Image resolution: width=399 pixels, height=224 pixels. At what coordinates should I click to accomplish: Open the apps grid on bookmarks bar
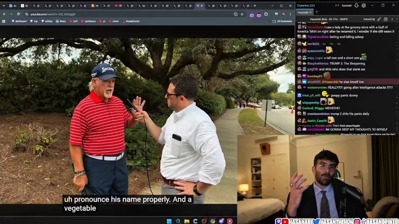pyautogui.click(x=4, y=21)
